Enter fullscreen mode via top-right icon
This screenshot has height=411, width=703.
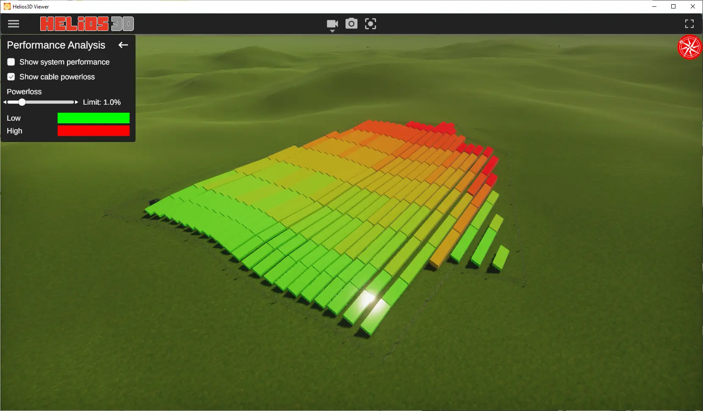click(689, 24)
